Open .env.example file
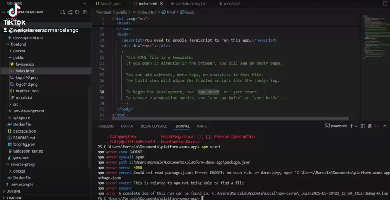 click(22, 185)
